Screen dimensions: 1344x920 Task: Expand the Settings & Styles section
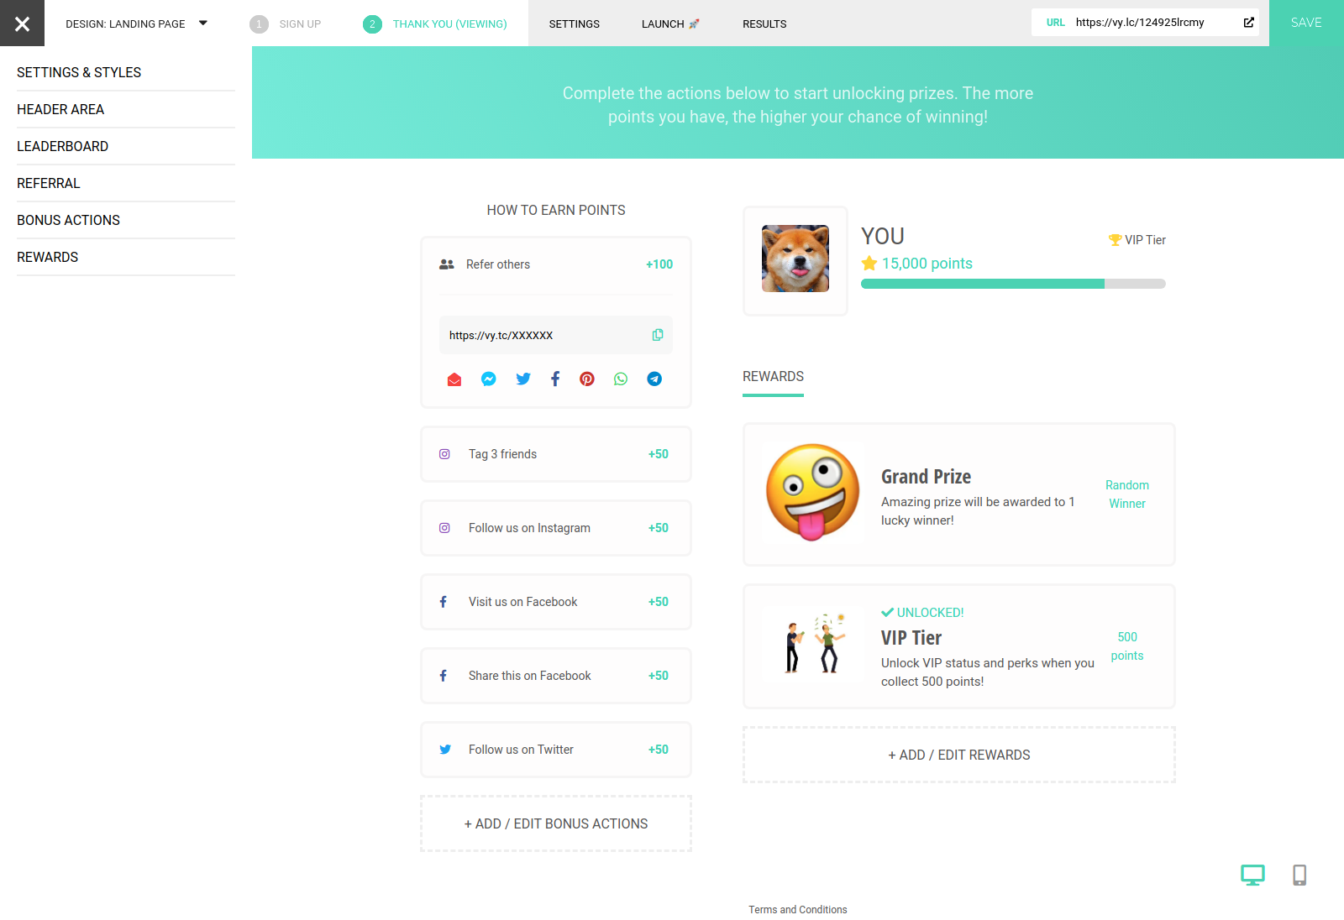tap(79, 73)
